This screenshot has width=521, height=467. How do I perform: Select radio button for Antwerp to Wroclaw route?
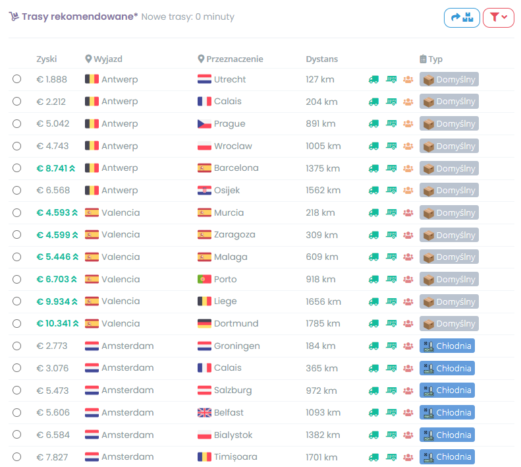pos(16,146)
